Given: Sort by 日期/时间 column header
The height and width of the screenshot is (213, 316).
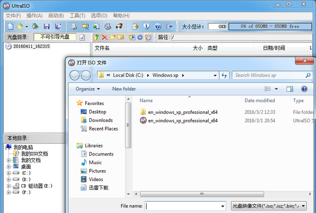Looking at the screenshot, I should point(274,48).
